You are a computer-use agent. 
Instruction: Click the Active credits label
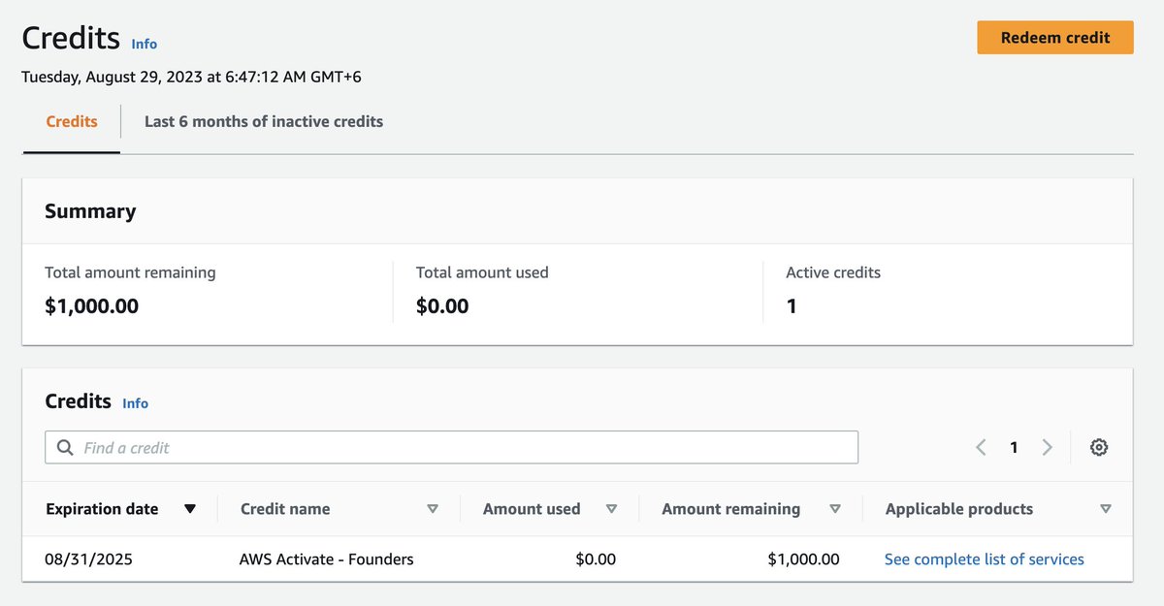click(x=833, y=272)
